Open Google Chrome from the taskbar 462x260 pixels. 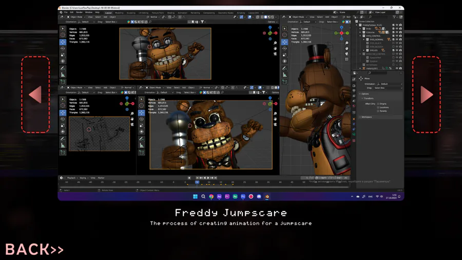pyautogui.click(x=211, y=196)
